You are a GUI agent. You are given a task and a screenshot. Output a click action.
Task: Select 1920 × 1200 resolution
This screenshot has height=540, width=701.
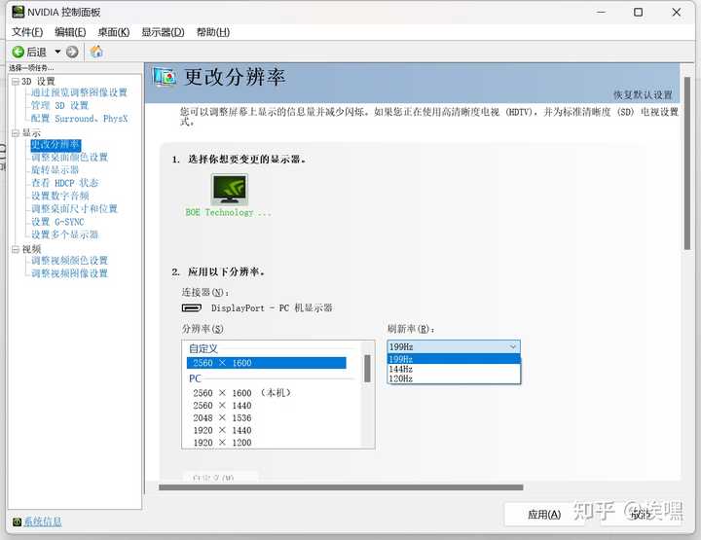pos(222,443)
